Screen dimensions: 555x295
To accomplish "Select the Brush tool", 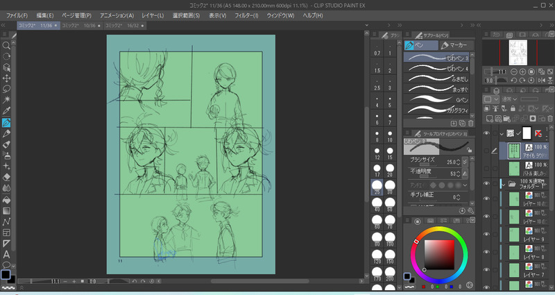I will point(6,144).
